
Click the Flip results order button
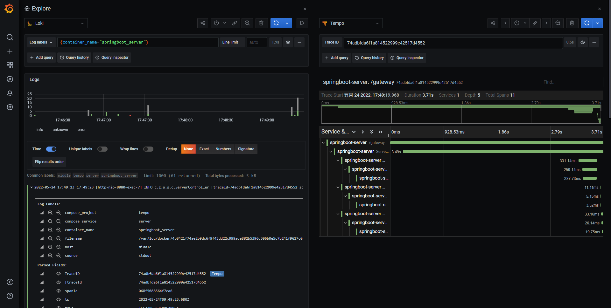(49, 162)
